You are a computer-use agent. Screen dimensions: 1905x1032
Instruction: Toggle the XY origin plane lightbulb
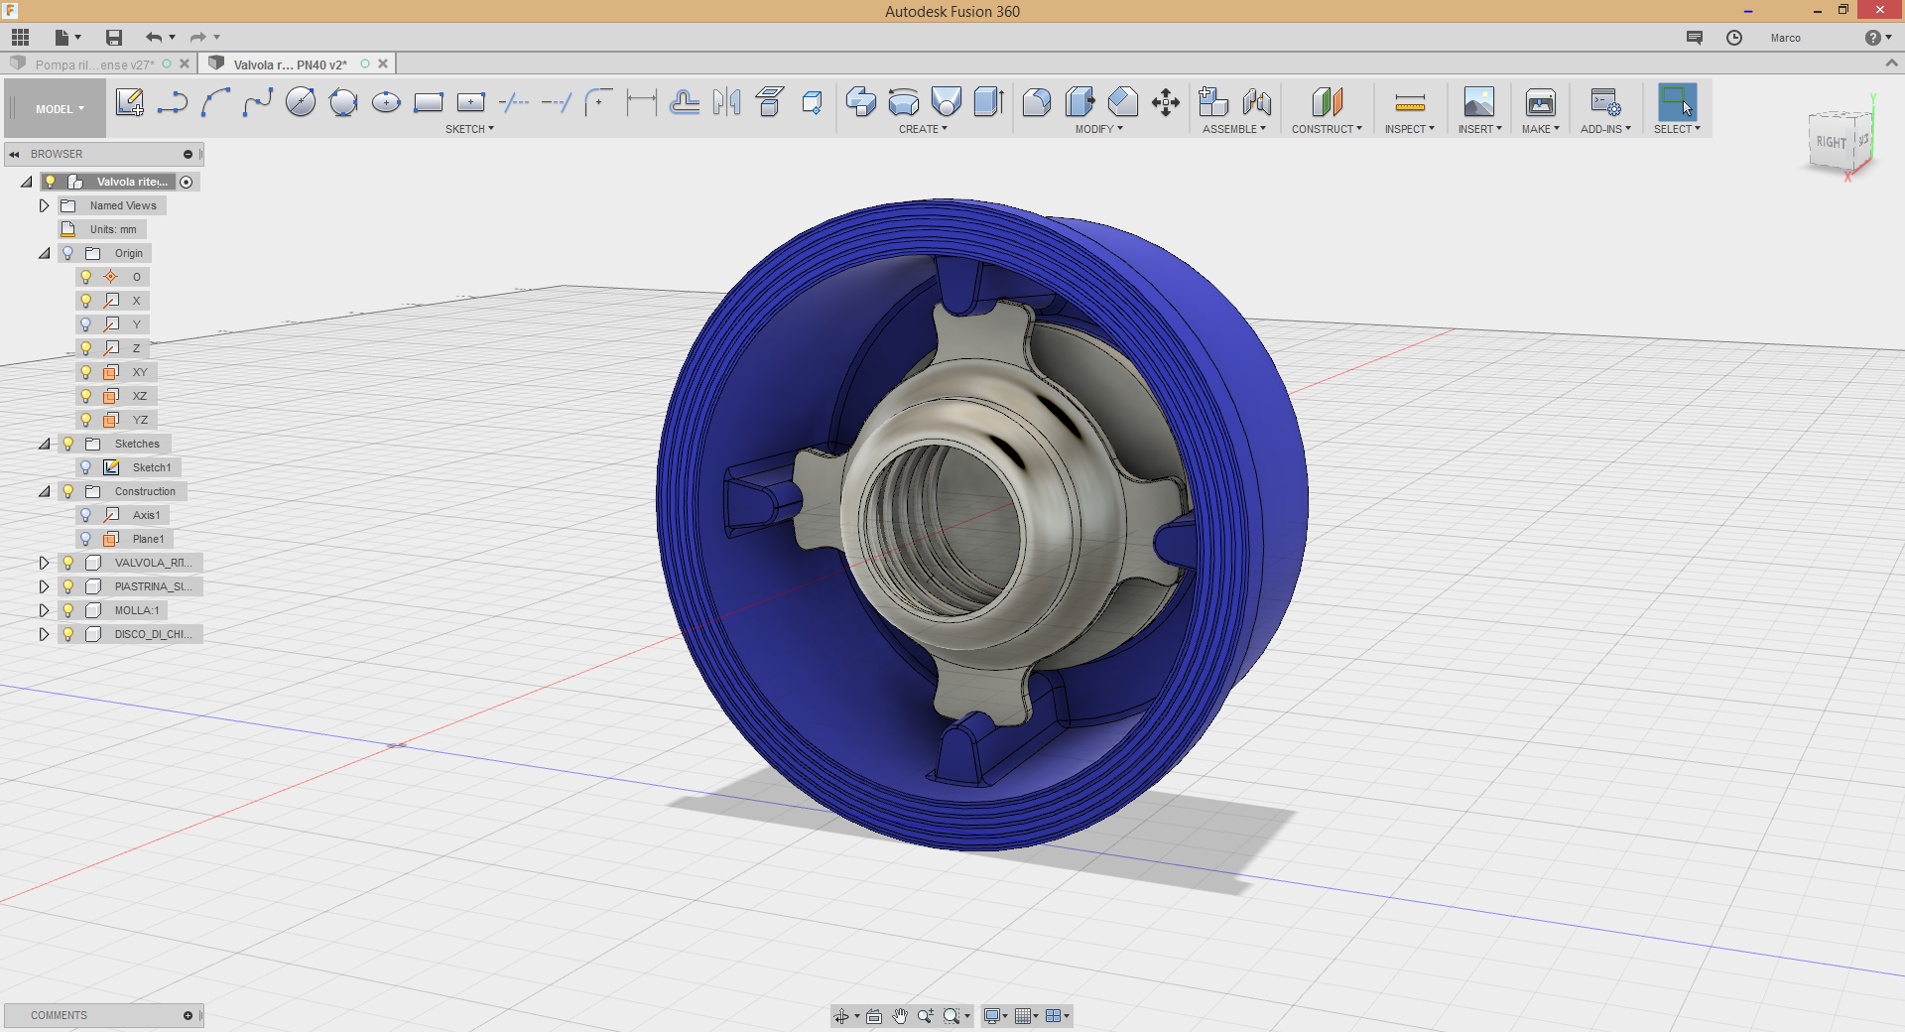pyautogui.click(x=86, y=372)
